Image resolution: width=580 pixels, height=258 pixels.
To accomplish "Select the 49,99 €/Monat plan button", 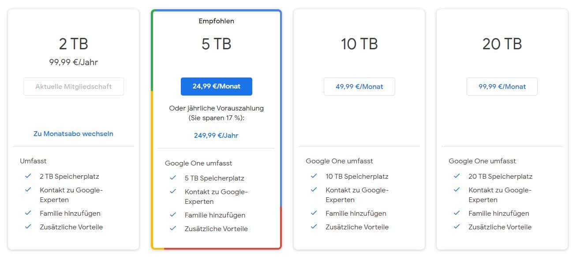I will click(x=359, y=86).
